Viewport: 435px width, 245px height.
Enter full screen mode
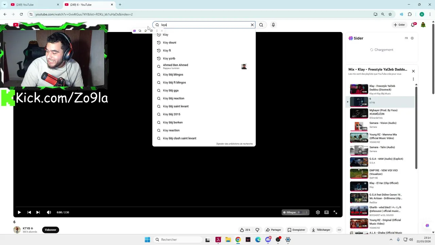click(x=335, y=212)
